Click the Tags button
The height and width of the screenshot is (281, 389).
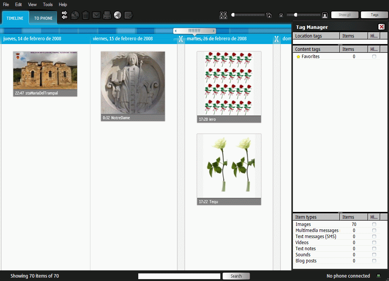point(374,15)
